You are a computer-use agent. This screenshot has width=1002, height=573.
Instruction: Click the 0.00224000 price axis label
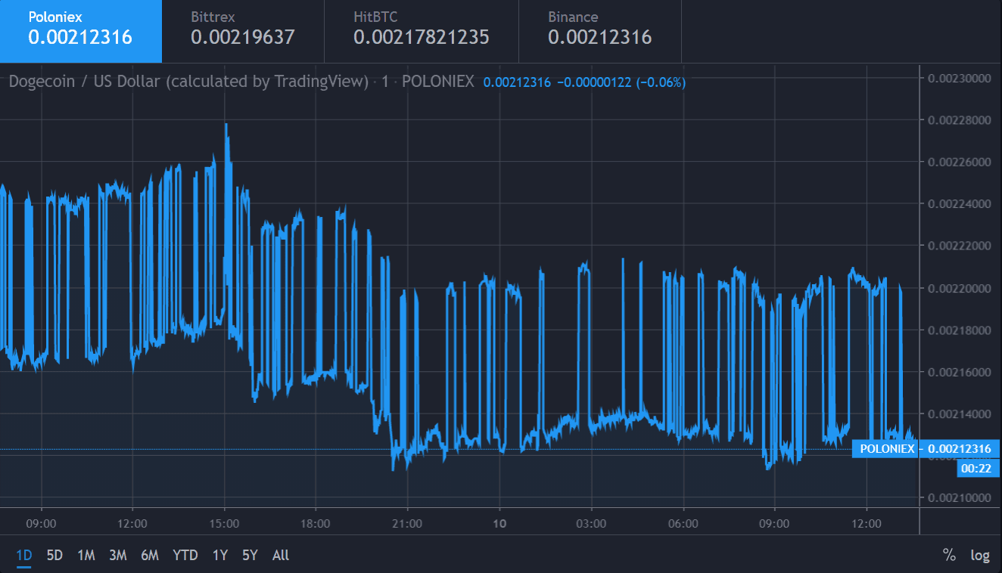[x=959, y=204]
